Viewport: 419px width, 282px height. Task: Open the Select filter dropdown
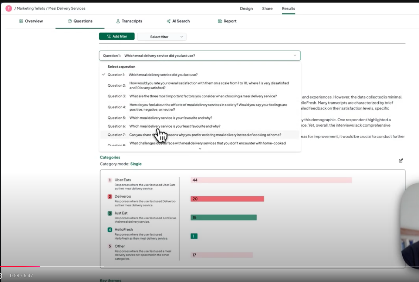tap(162, 37)
